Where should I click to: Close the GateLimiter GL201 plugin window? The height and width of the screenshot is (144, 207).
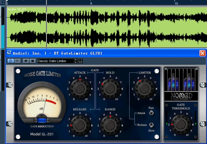tap(203, 54)
